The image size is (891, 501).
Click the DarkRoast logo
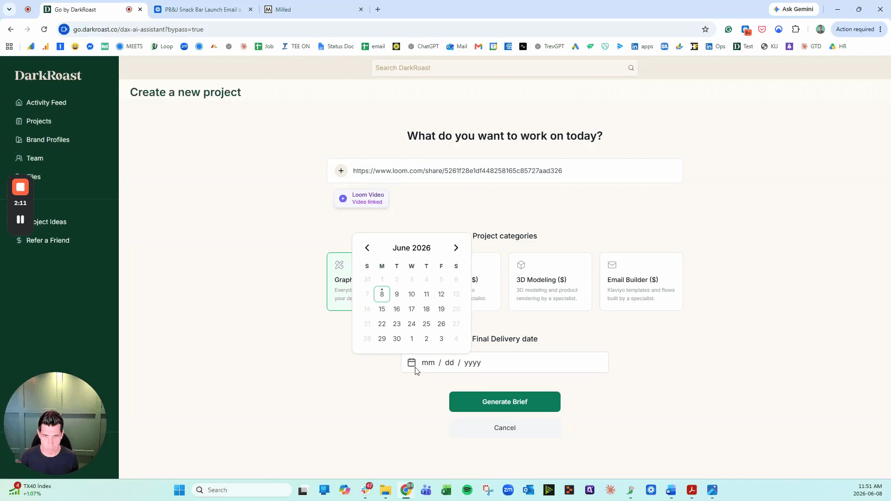pyautogui.click(x=48, y=75)
